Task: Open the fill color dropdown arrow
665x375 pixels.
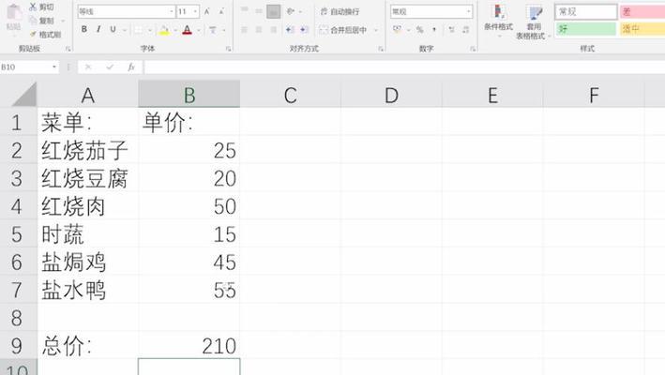Action: 175,30
